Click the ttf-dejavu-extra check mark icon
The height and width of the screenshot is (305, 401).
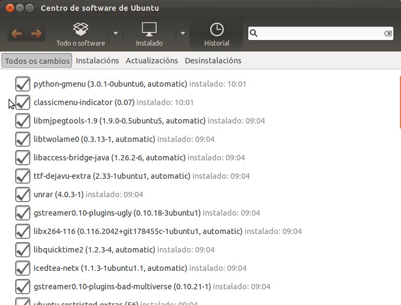[x=23, y=176]
